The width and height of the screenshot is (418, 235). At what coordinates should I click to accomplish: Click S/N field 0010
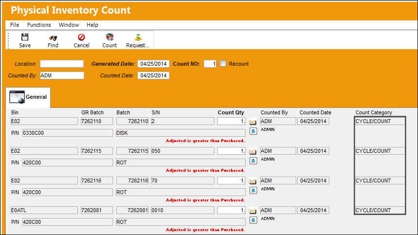[183, 210]
